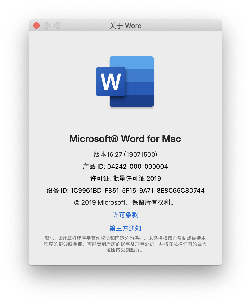Open the 许可条款 license terms link
The width and height of the screenshot is (251, 304).
(x=125, y=215)
